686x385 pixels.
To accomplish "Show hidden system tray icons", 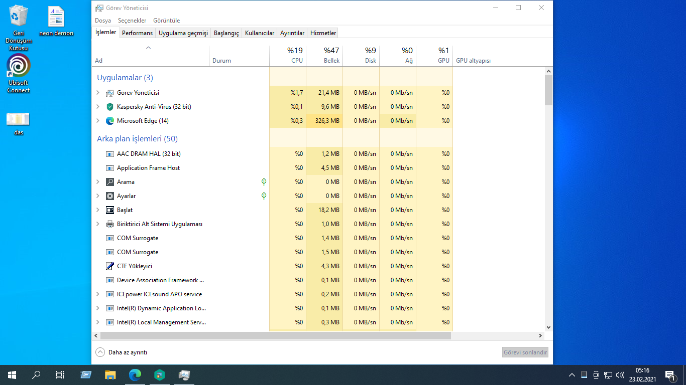I will coord(572,374).
